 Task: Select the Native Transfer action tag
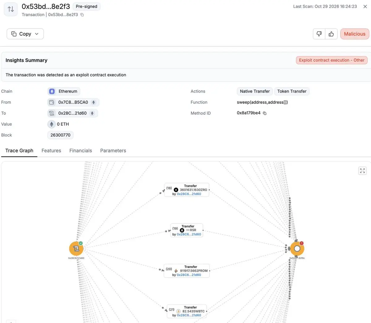[x=255, y=91]
